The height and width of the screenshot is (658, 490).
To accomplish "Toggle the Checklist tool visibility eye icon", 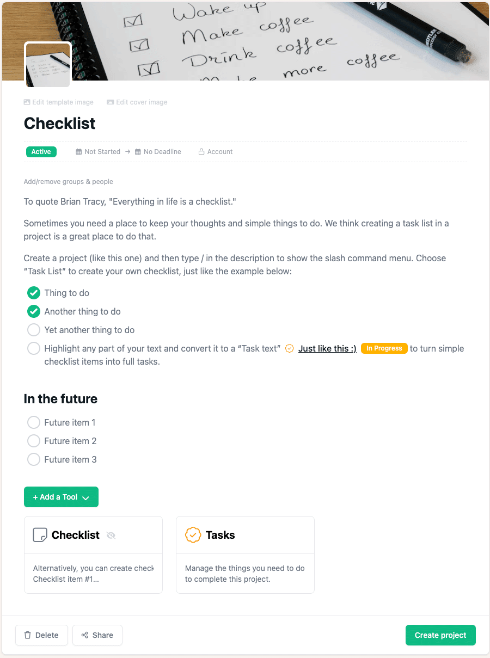I will click(111, 535).
